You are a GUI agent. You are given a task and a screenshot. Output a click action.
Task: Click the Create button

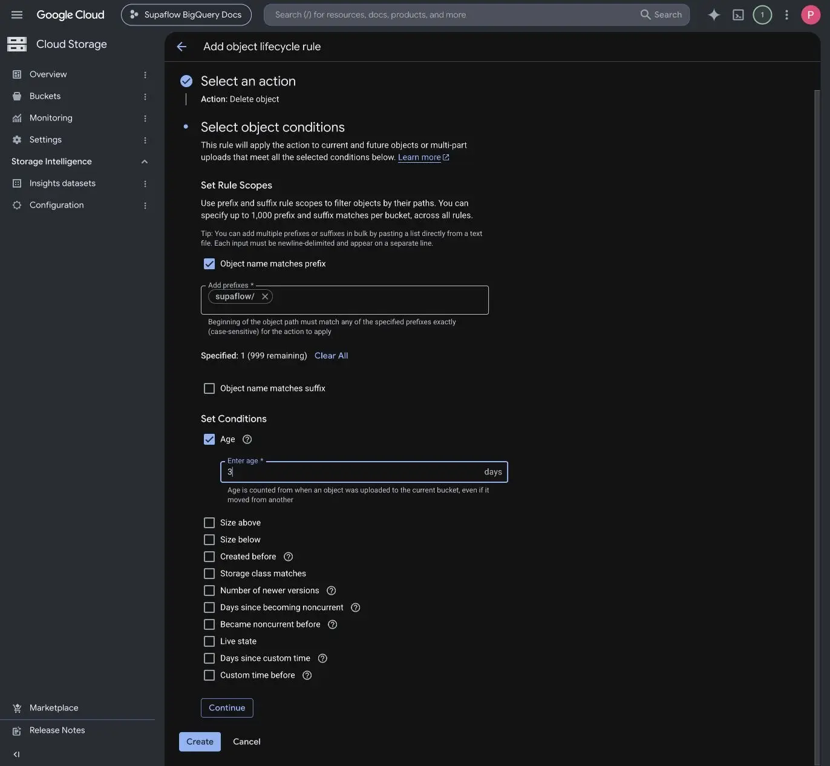point(200,742)
